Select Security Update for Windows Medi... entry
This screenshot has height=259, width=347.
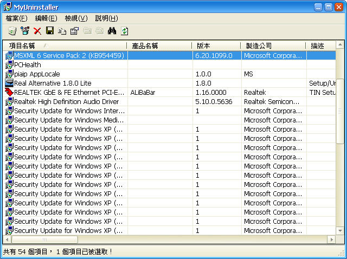[69, 120]
